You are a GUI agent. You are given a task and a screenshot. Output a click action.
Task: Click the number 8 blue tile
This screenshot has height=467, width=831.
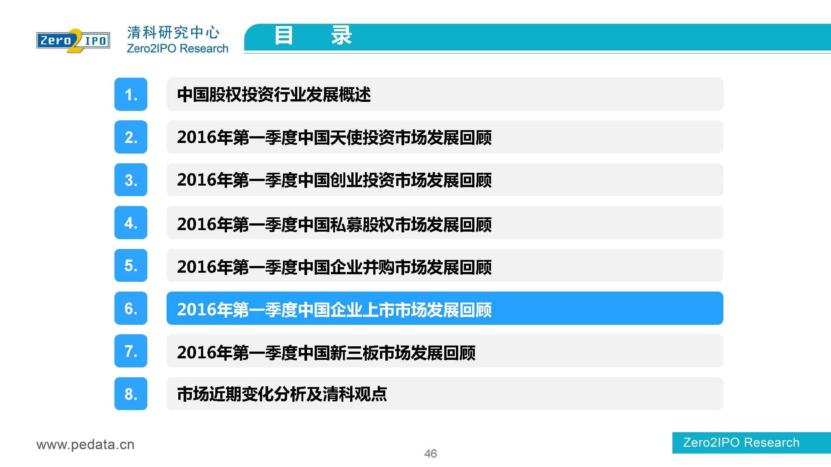[131, 394]
